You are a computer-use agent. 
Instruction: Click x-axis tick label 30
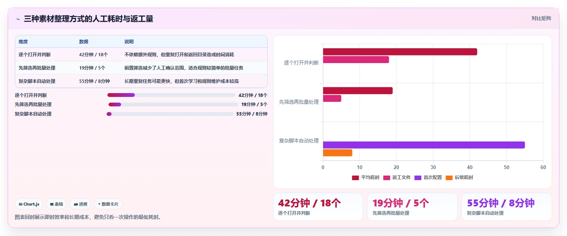[433, 168]
